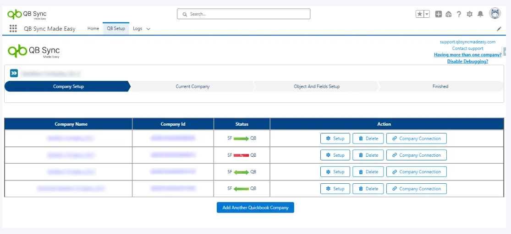Click the Contact support link
Image resolution: width=511 pixels, height=234 pixels.
[467, 48]
